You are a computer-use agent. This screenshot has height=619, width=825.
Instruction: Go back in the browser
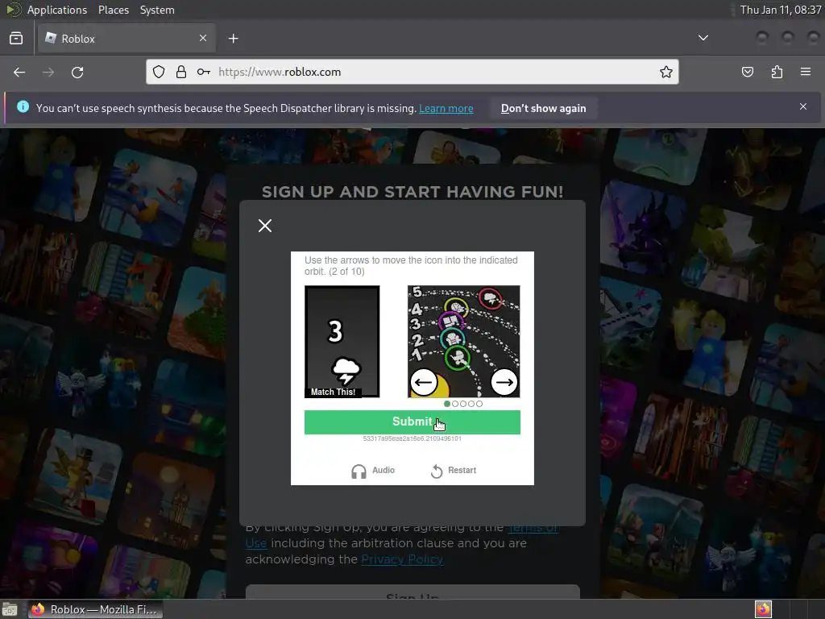coord(19,72)
